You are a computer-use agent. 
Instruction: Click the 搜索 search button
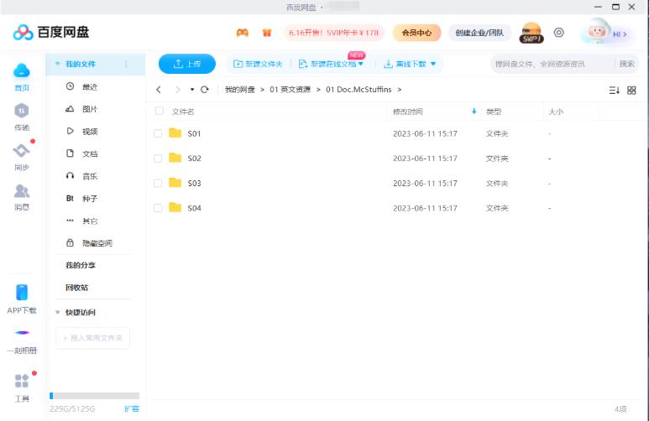(x=627, y=64)
